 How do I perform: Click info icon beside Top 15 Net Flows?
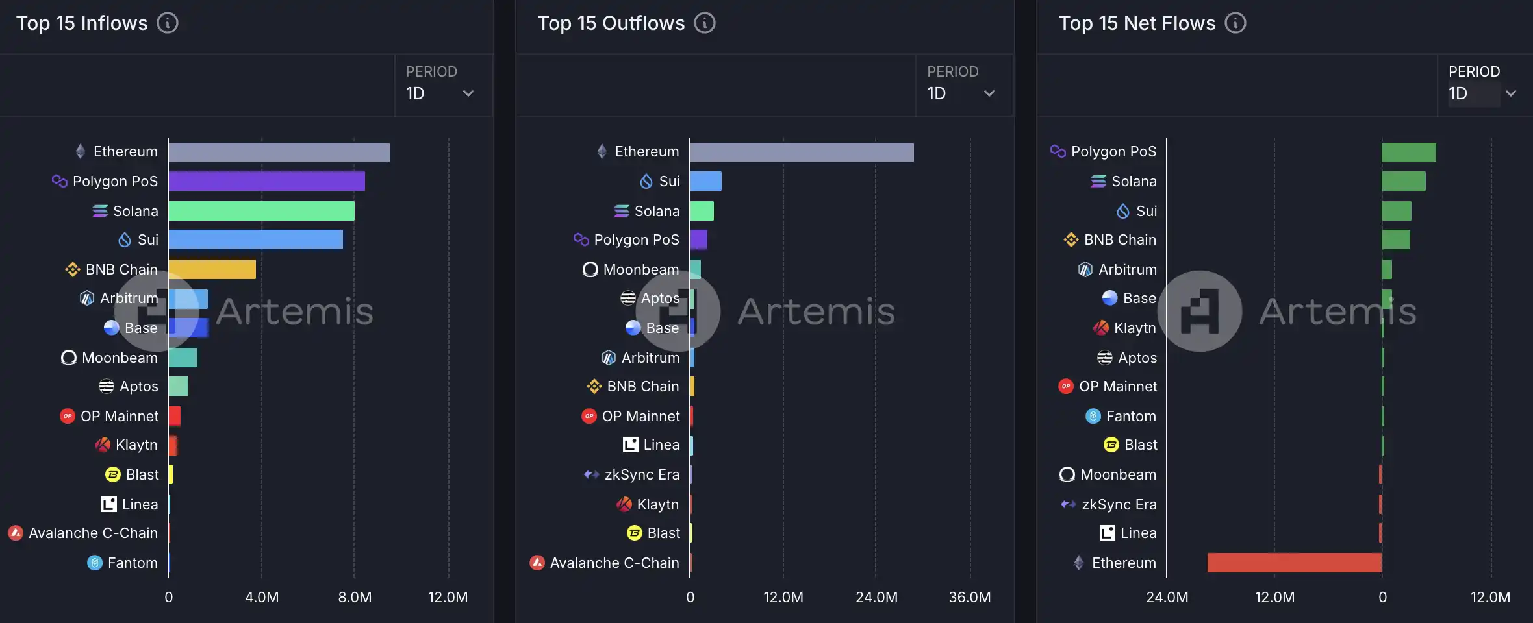tap(1235, 23)
